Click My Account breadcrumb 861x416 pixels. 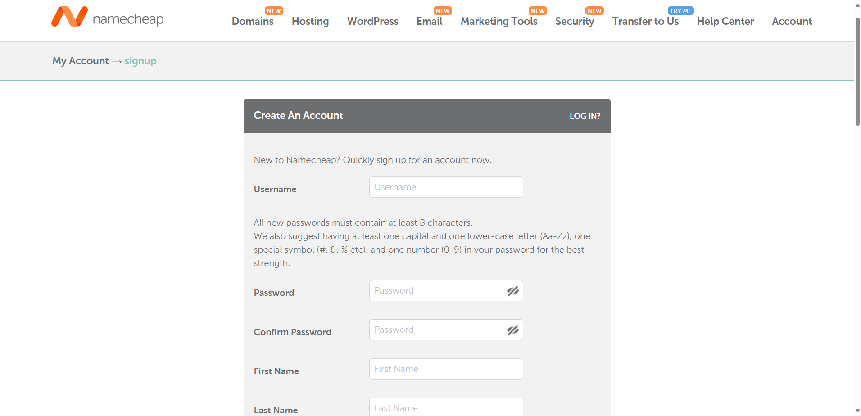(x=81, y=61)
